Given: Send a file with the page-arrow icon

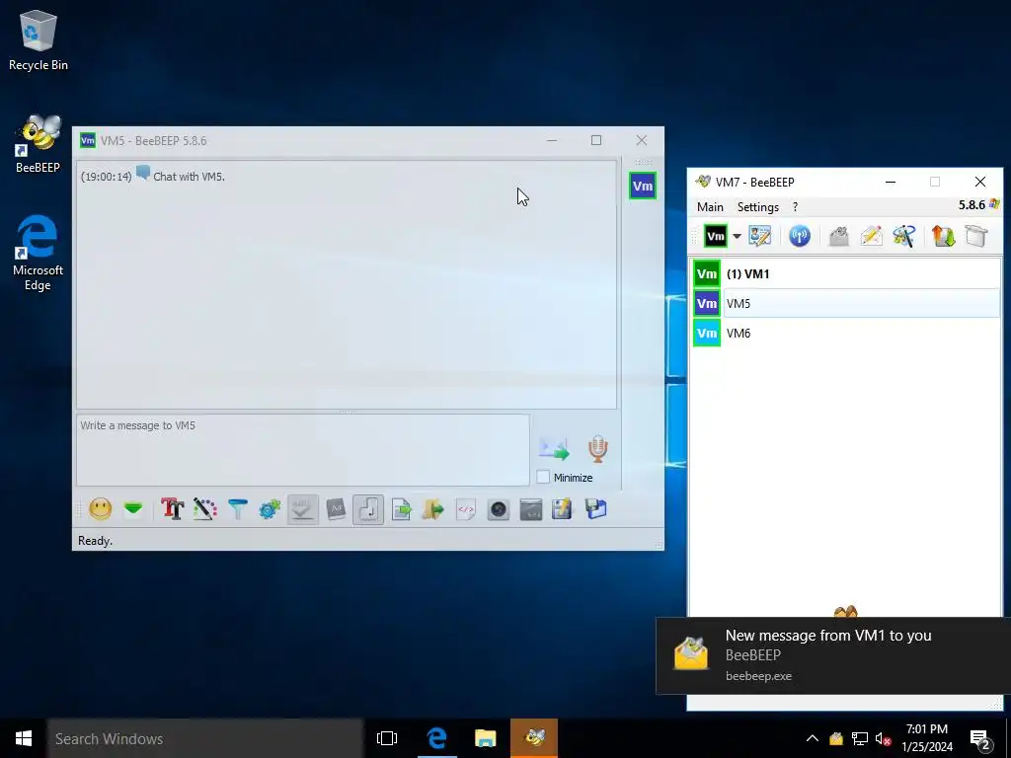Looking at the screenshot, I should tap(401, 509).
